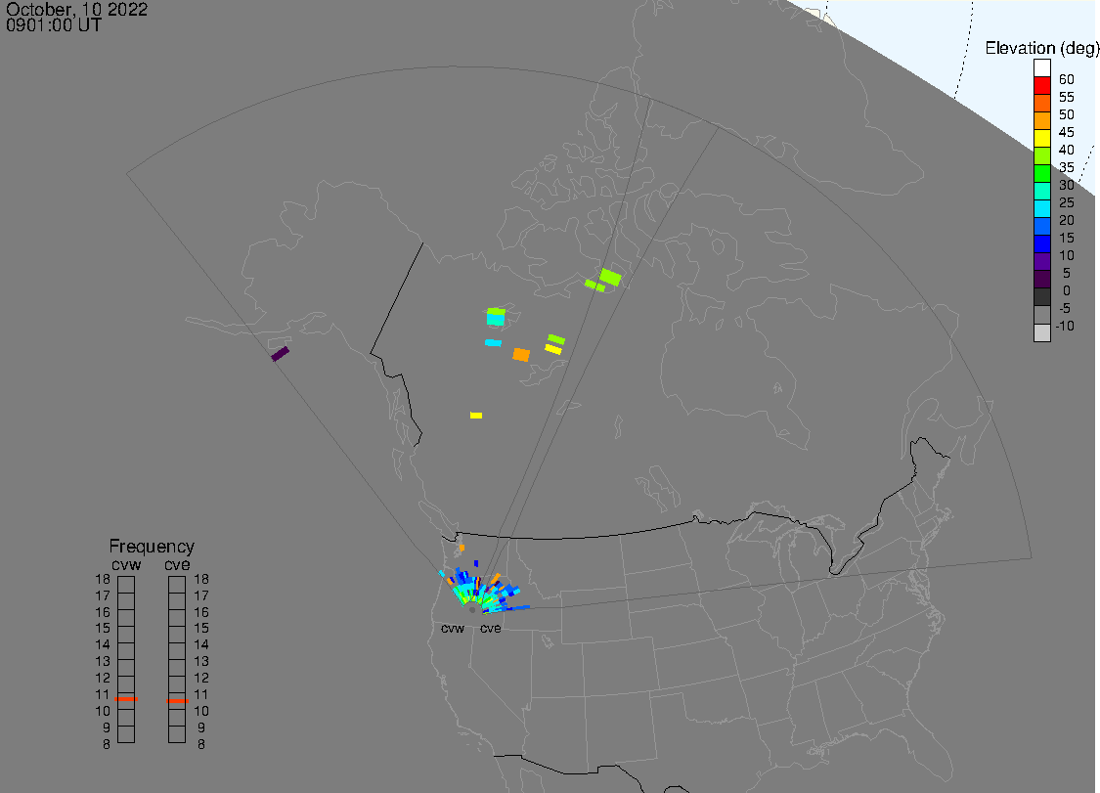Click the dark purple echo patch near Alaska

point(280,354)
